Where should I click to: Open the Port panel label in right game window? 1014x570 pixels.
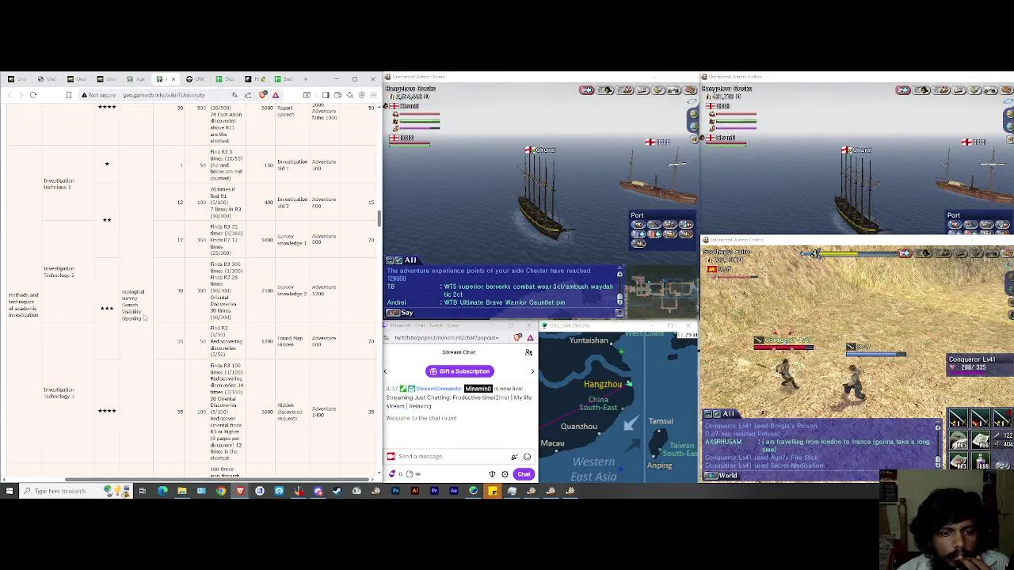[954, 215]
